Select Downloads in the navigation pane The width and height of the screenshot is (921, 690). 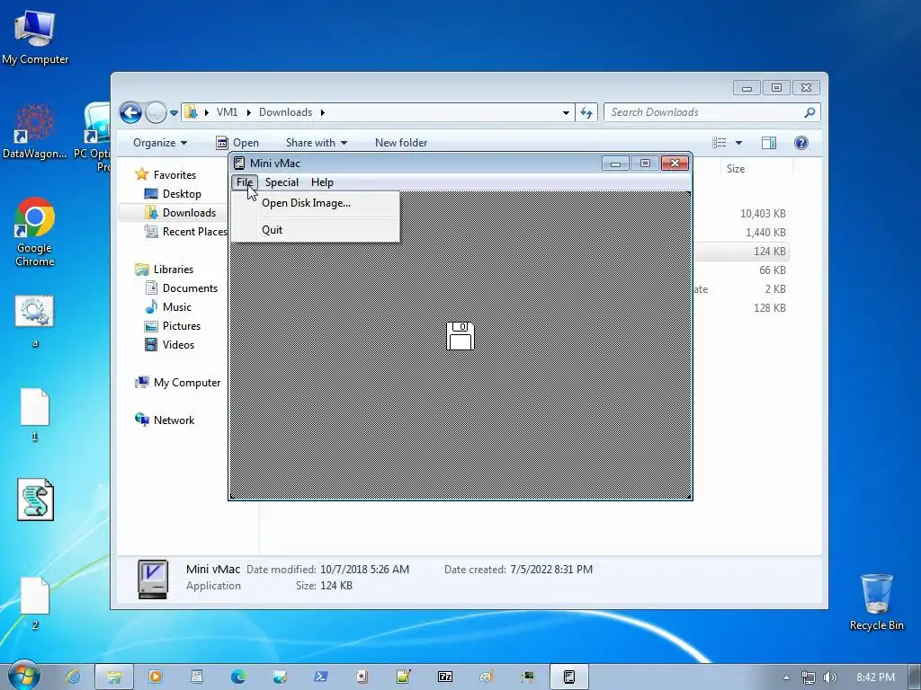point(189,213)
